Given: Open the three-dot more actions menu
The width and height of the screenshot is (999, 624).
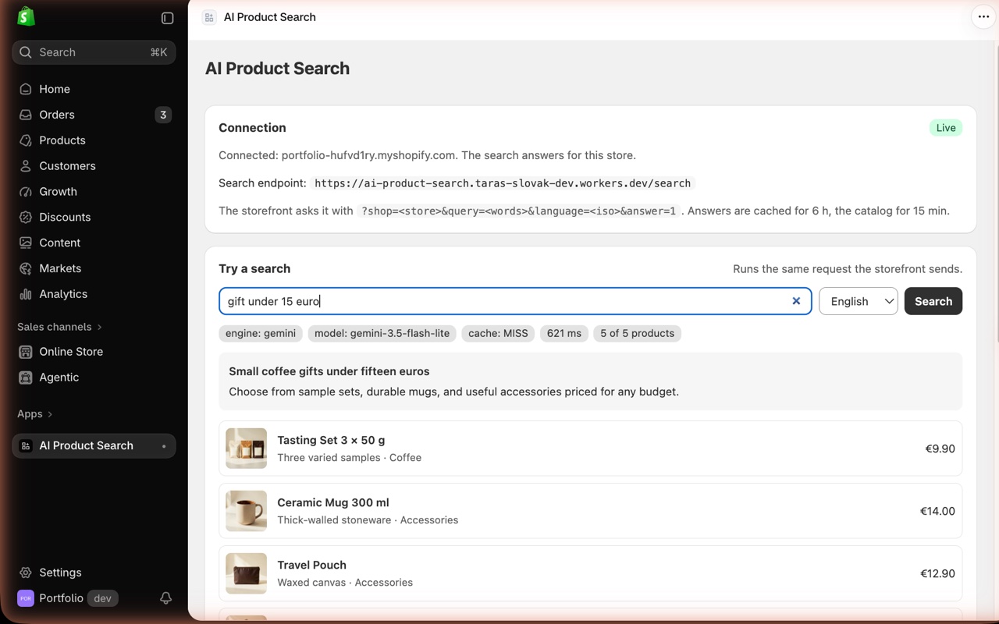Looking at the screenshot, I should pyautogui.click(x=983, y=17).
